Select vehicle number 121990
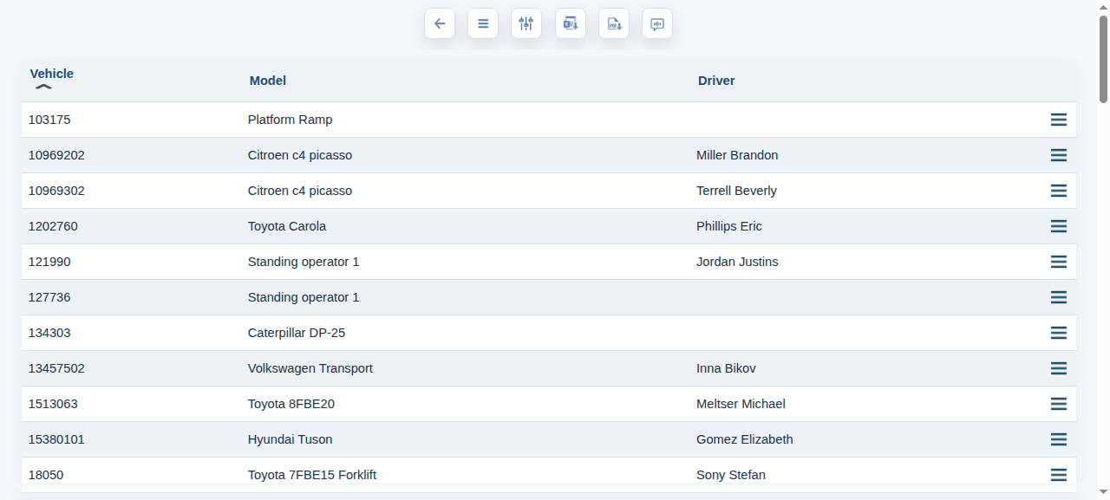 [x=49, y=262]
